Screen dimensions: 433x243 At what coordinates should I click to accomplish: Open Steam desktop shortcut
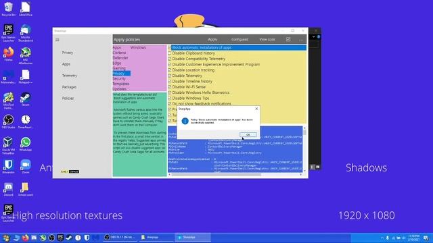pyautogui.click(x=26, y=99)
